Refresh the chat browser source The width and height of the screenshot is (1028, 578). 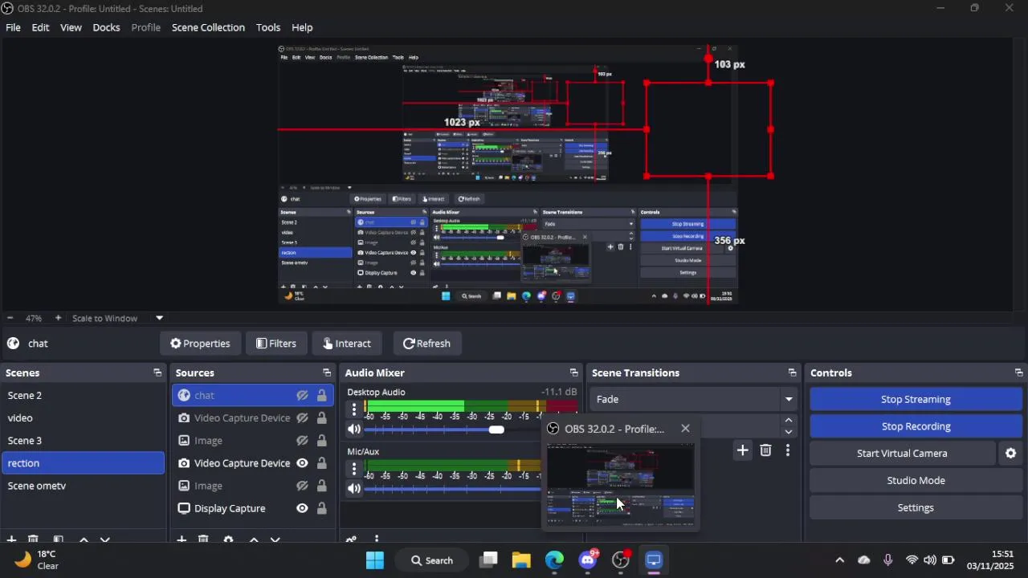426,344
